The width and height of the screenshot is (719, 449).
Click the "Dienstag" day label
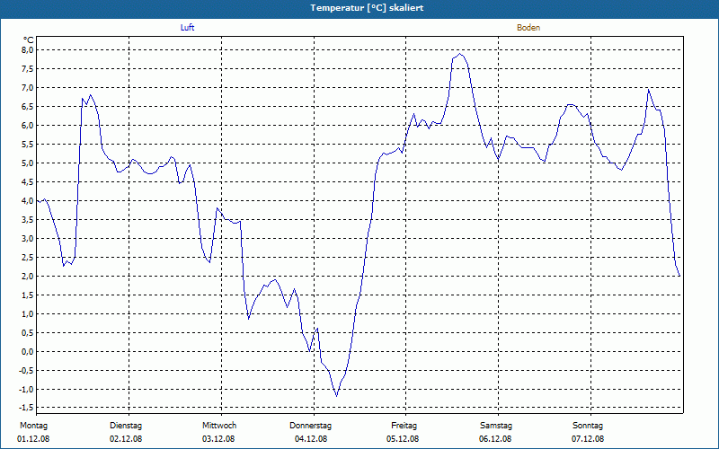pyautogui.click(x=126, y=426)
